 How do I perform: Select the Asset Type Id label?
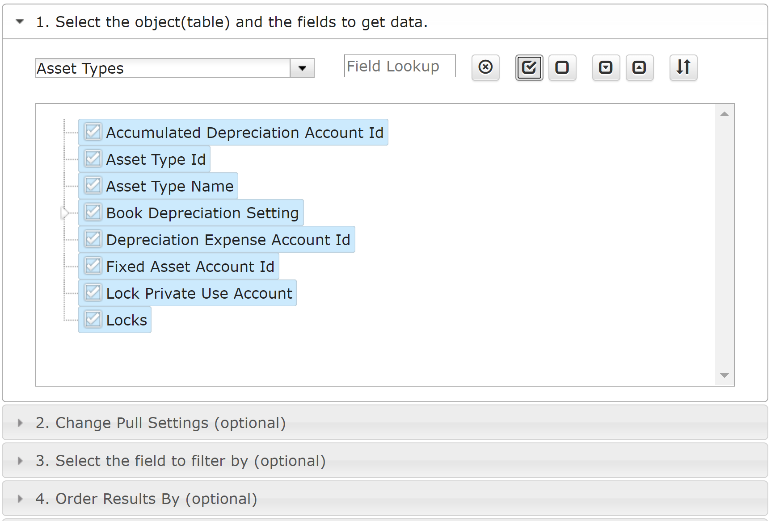(x=156, y=159)
